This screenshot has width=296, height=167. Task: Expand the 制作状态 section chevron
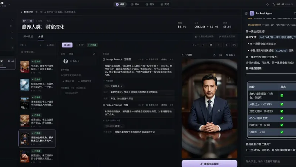(21, 12)
